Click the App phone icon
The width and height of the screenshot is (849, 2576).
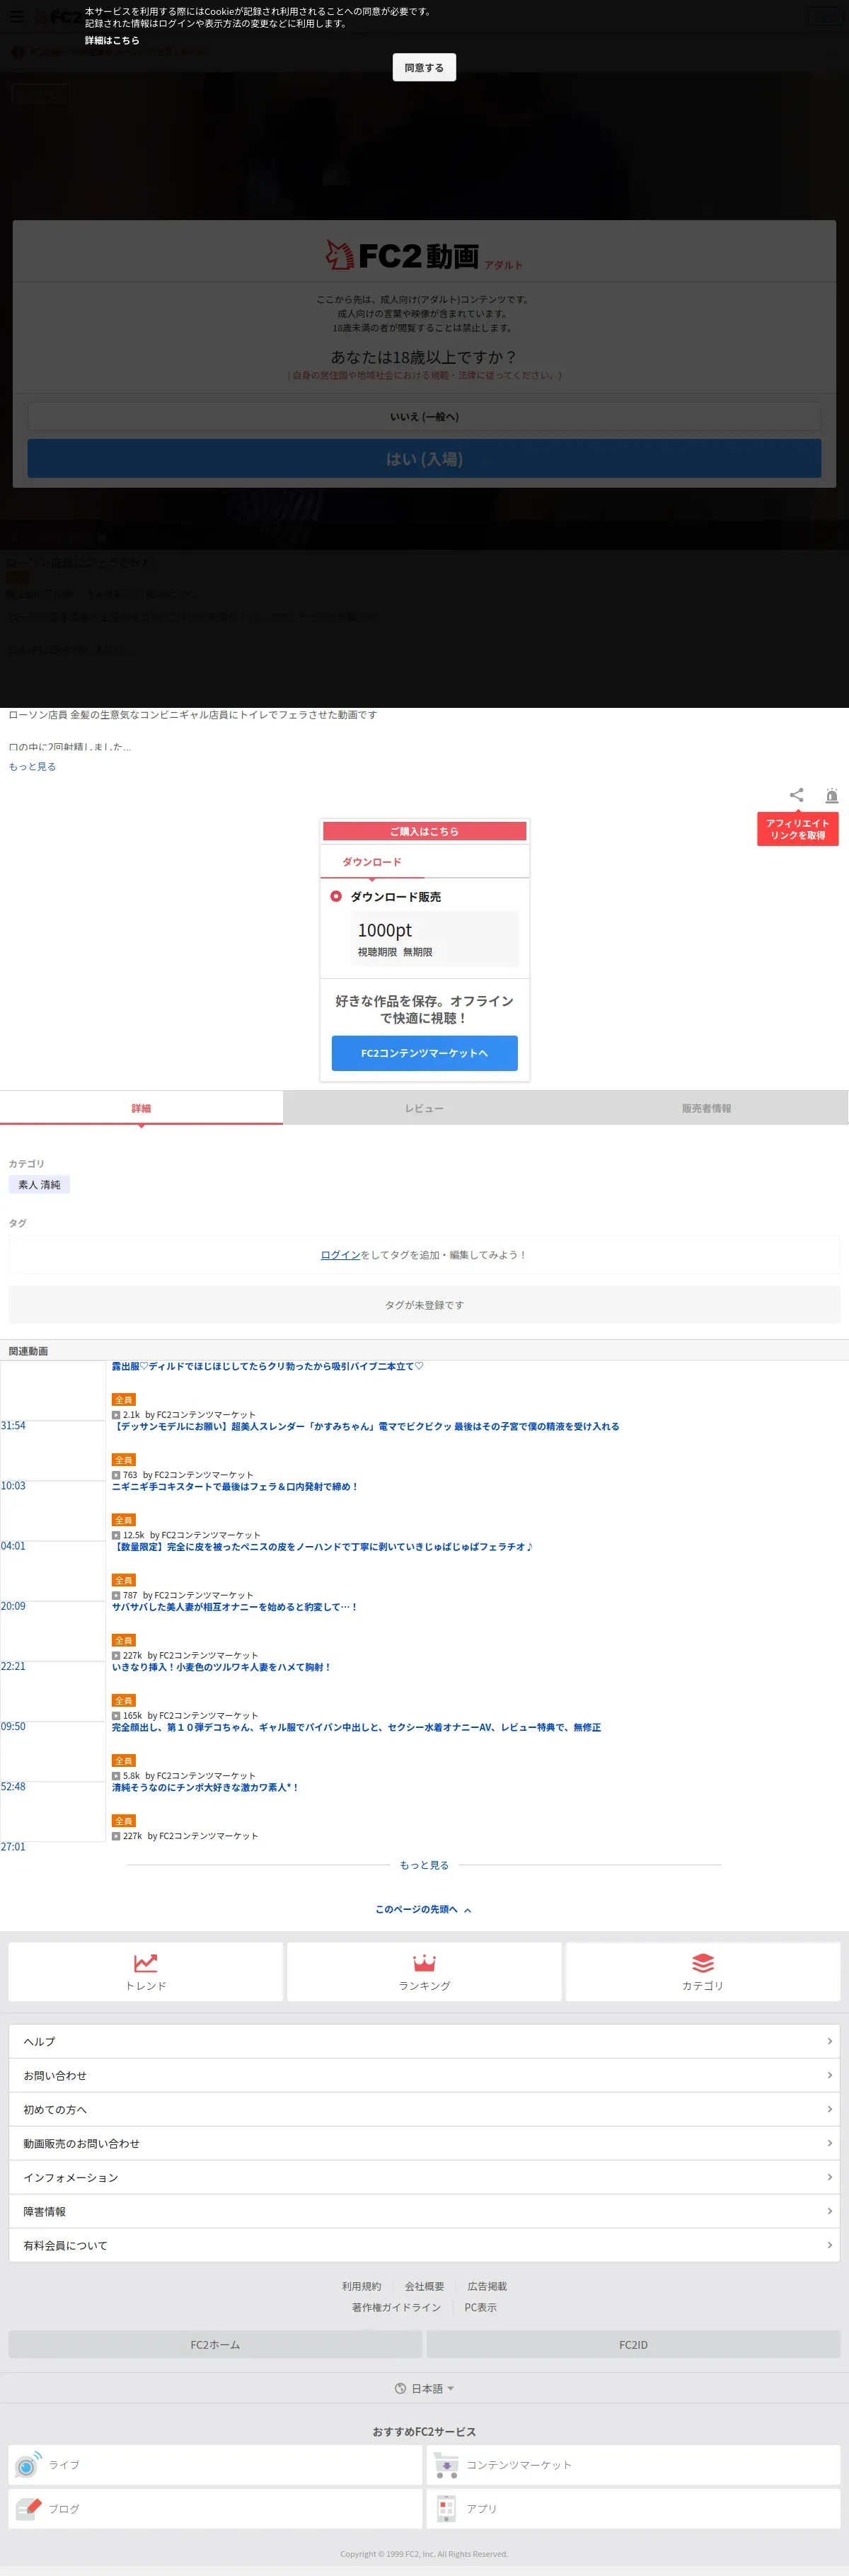(446, 2509)
